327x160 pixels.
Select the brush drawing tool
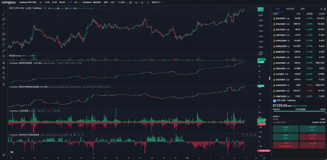pyautogui.click(x=4, y=24)
